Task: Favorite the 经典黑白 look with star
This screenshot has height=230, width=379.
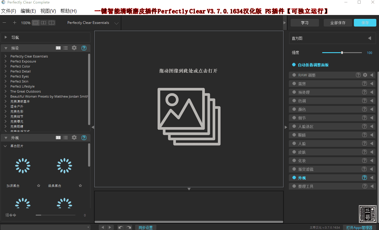Action: point(80,186)
